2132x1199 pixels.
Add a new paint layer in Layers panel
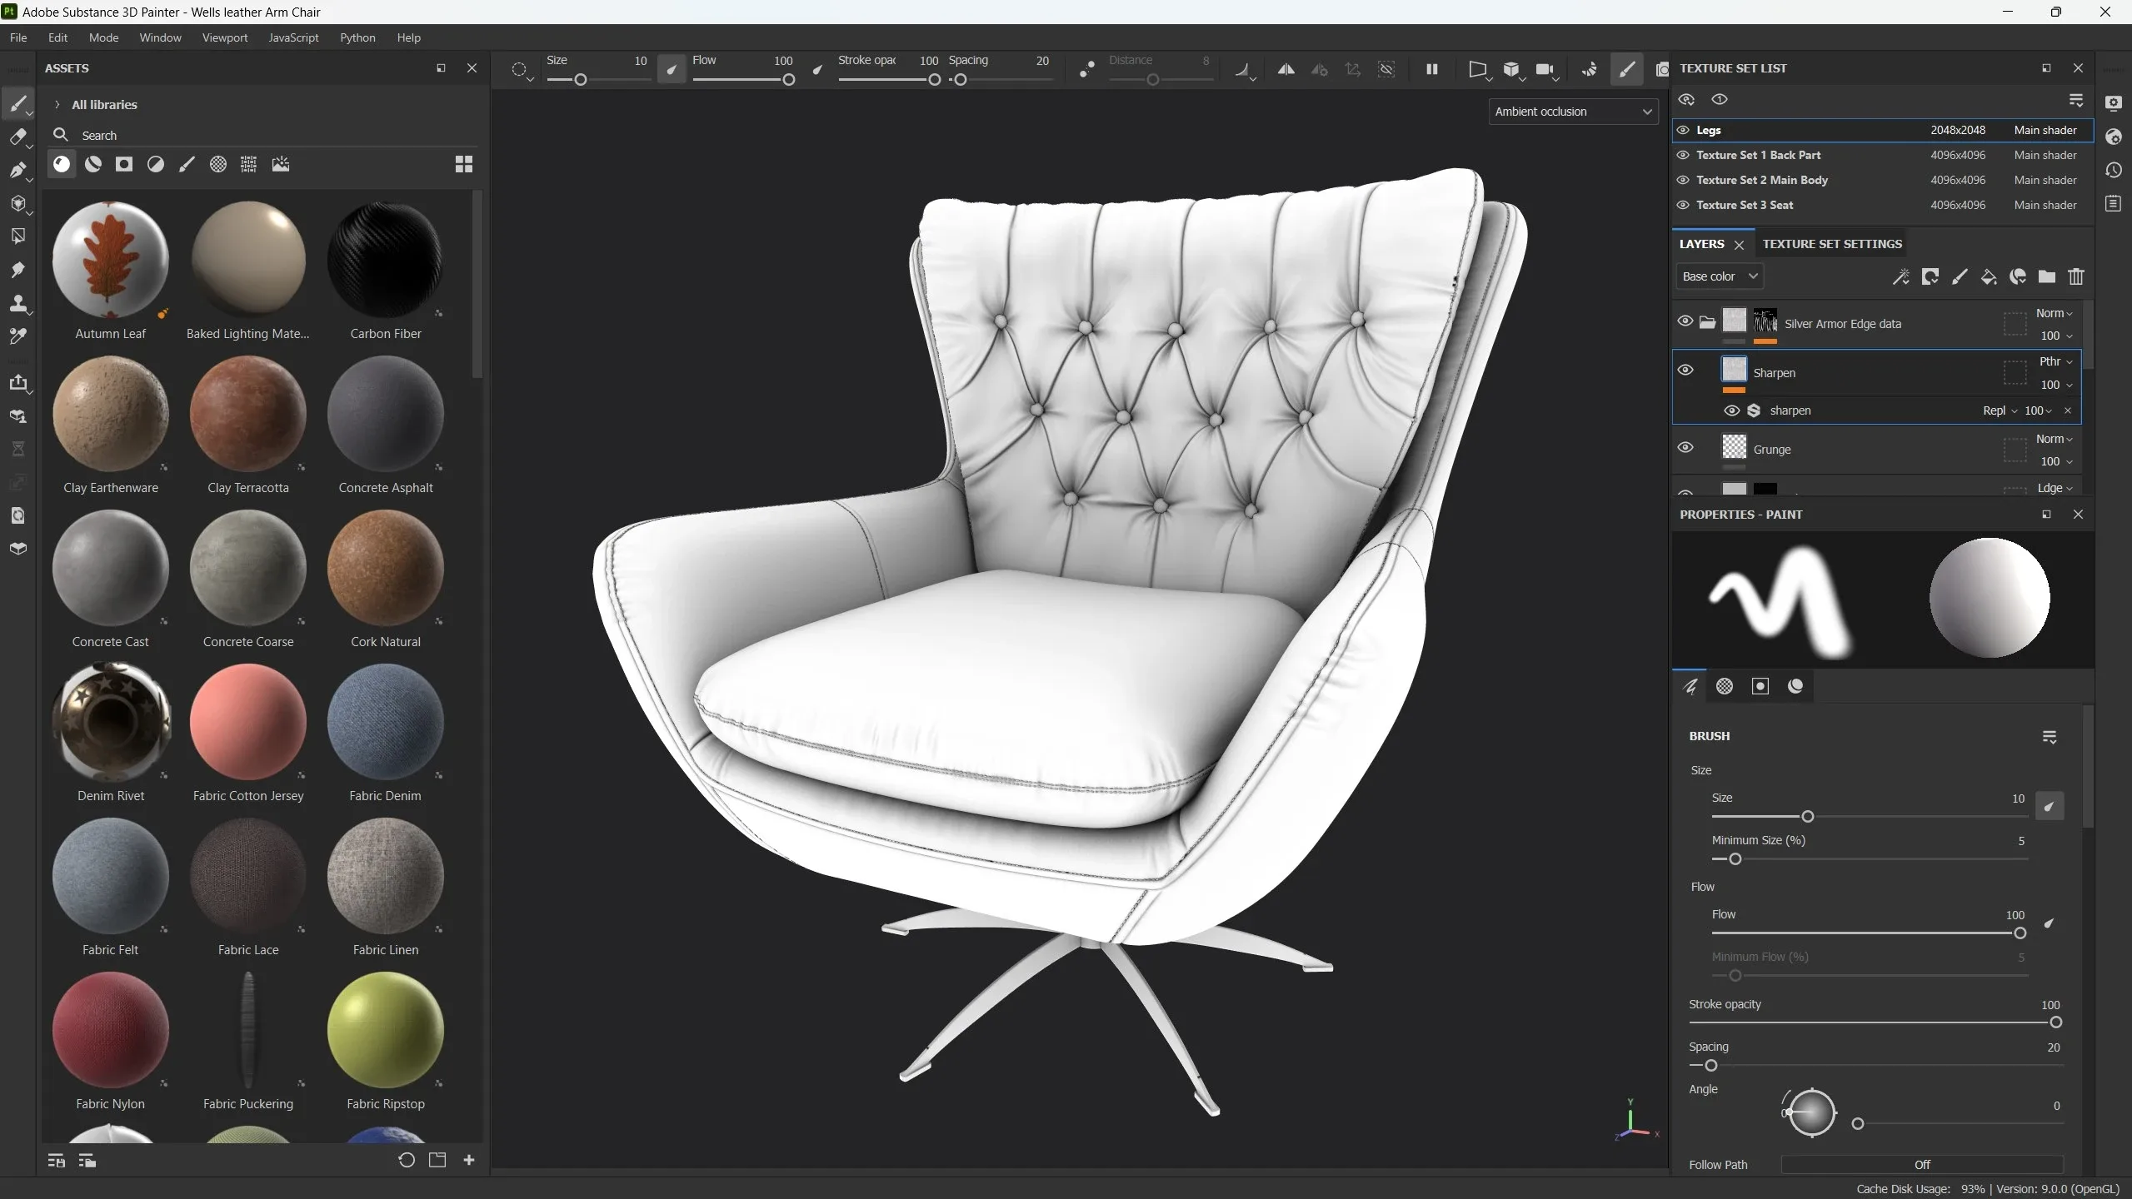[1959, 276]
